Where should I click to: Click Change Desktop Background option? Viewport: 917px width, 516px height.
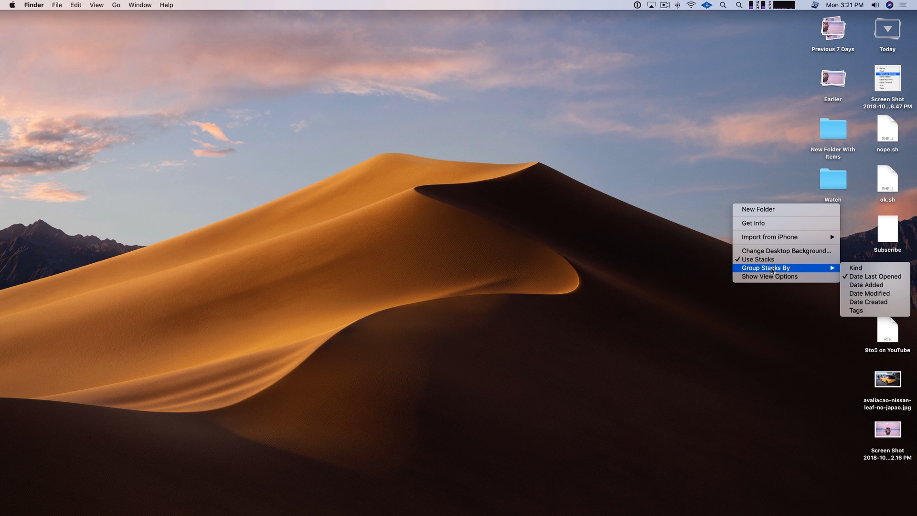pyautogui.click(x=786, y=251)
